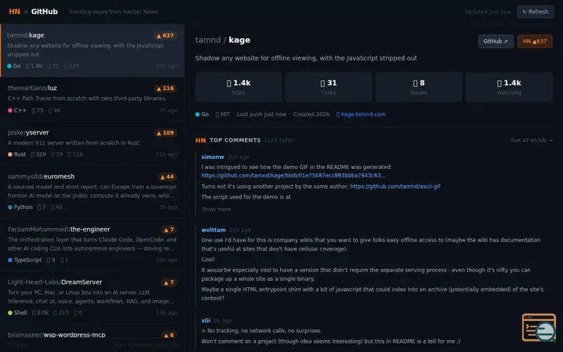
Task: Open the kage blob link in simonw's comment
Action: click(293, 175)
